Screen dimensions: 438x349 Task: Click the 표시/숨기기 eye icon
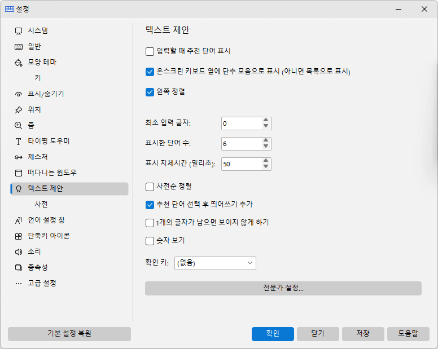tap(19, 94)
